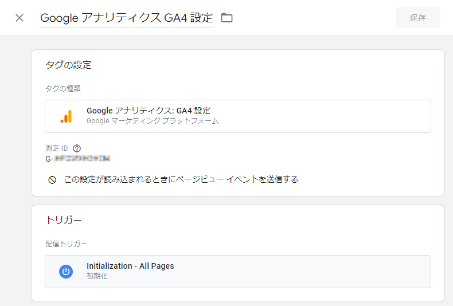Click the orange Google Analytics bar chart icon
Viewport: 453px width, 306px height.
tap(66, 116)
